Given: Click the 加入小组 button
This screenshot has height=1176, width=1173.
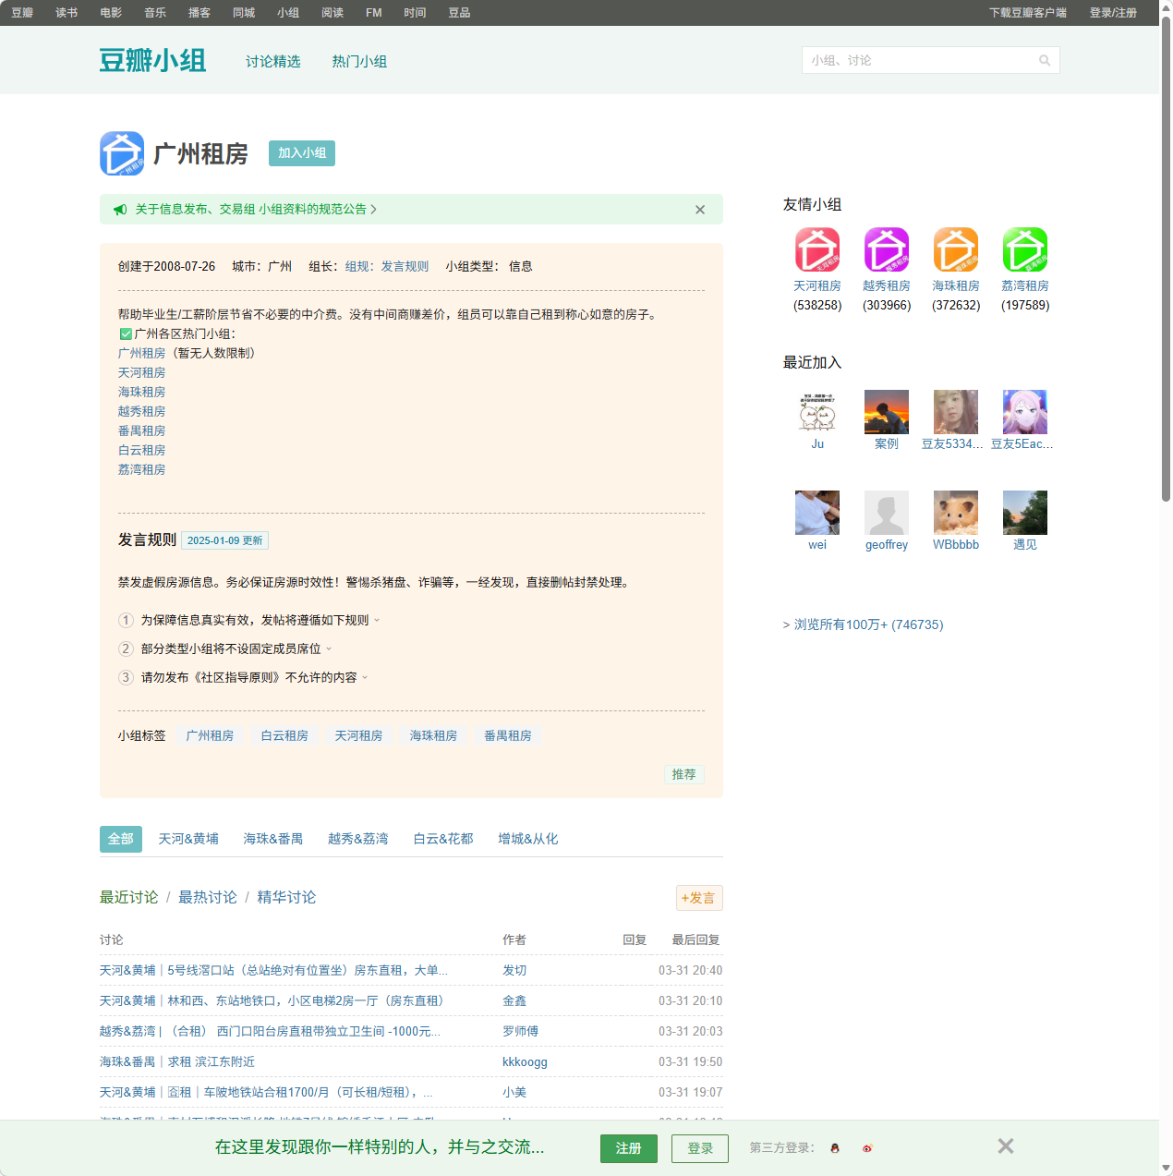Looking at the screenshot, I should 301,153.
